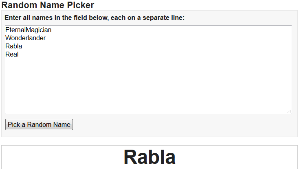The width and height of the screenshot is (299, 170).
Task: Click the gray panel area right of the Pick button
Action: point(183,124)
